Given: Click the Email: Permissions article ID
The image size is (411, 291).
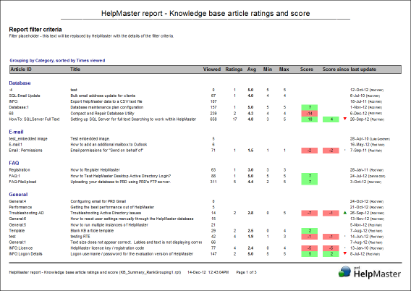Looking at the screenshot, I should pos(25,151).
